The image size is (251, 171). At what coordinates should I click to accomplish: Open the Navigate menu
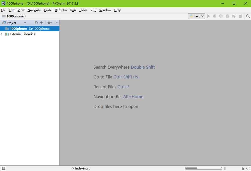coord(34,10)
